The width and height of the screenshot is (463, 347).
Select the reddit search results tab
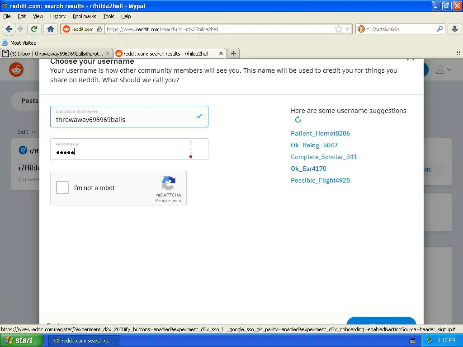click(166, 54)
